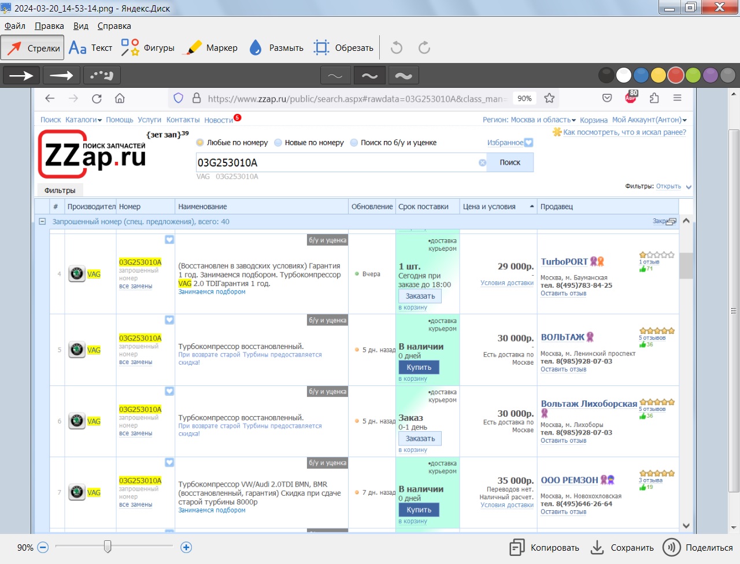
Task: Choose the thin straight arrow style
Action: (21, 75)
